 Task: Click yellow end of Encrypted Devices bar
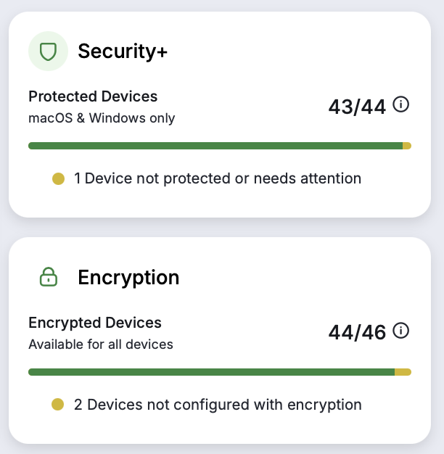[x=403, y=372]
